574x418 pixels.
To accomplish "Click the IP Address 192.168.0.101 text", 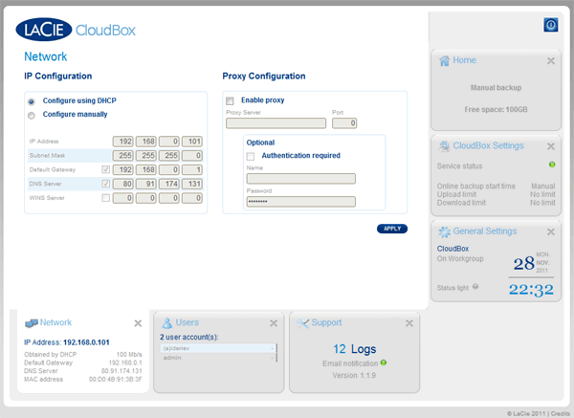I will pyautogui.click(x=67, y=342).
